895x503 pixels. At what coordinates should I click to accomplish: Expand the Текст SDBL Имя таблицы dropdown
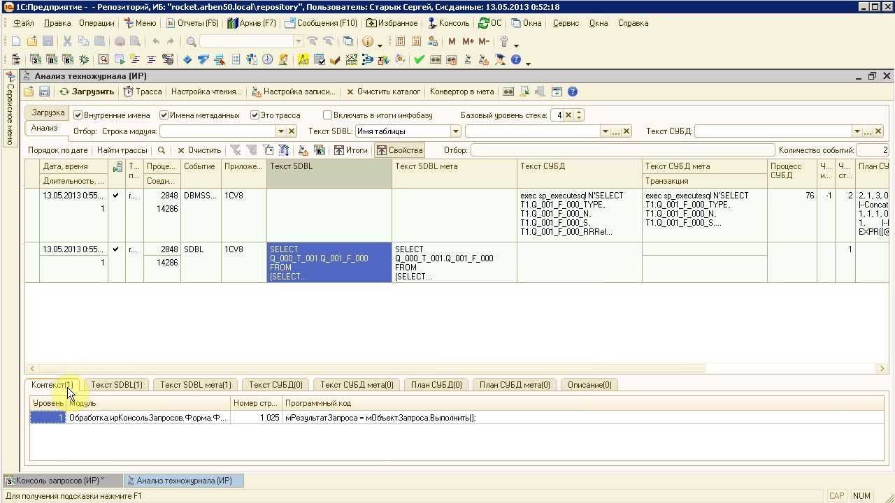pyautogui.click(x=455, y=131)
